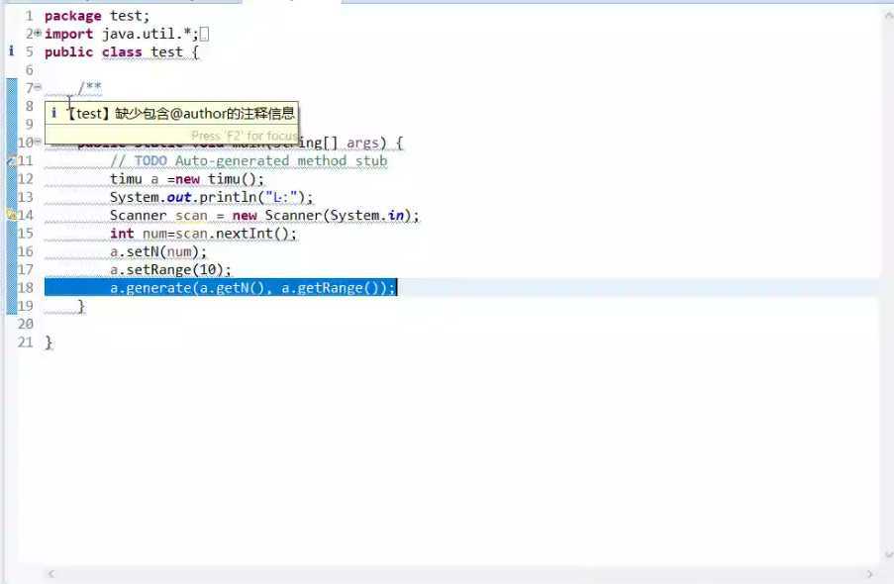Click line number 18 in the gutter
The image size is (894, 584).
pyautogui.click(x=26, y=288)
